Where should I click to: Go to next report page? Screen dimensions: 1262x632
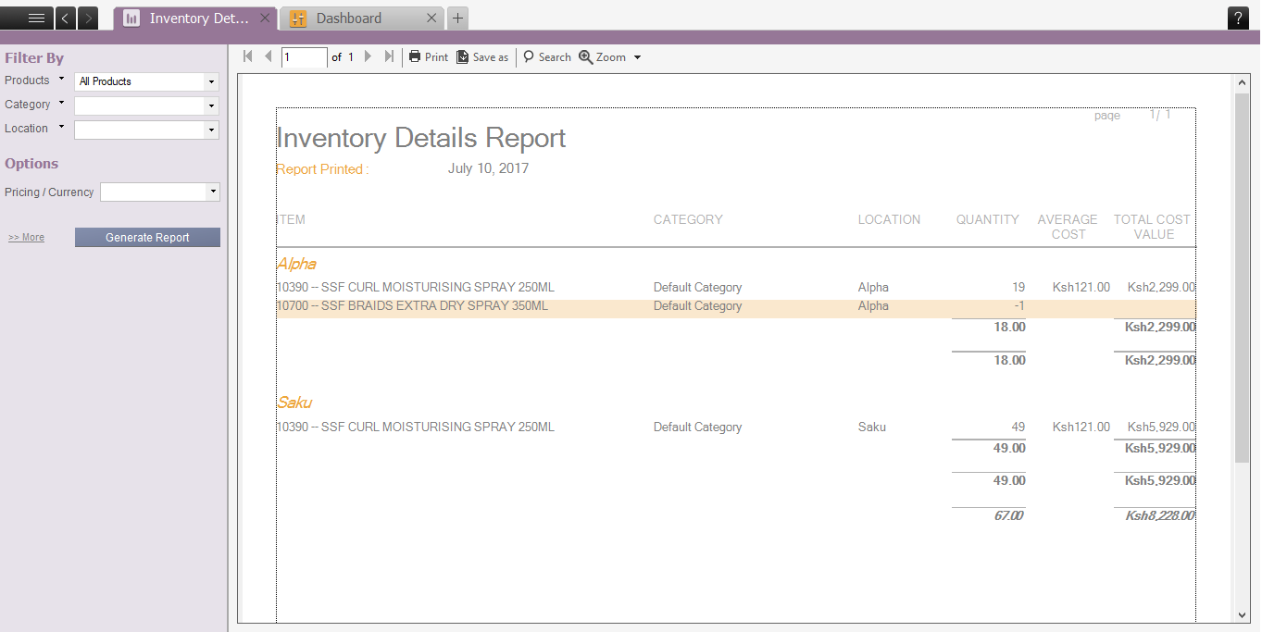tap(368, 56)
